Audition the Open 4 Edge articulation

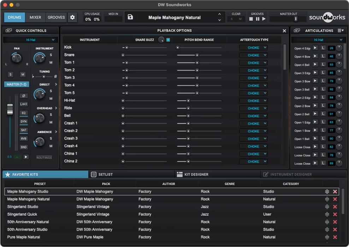tap(315, 48)
